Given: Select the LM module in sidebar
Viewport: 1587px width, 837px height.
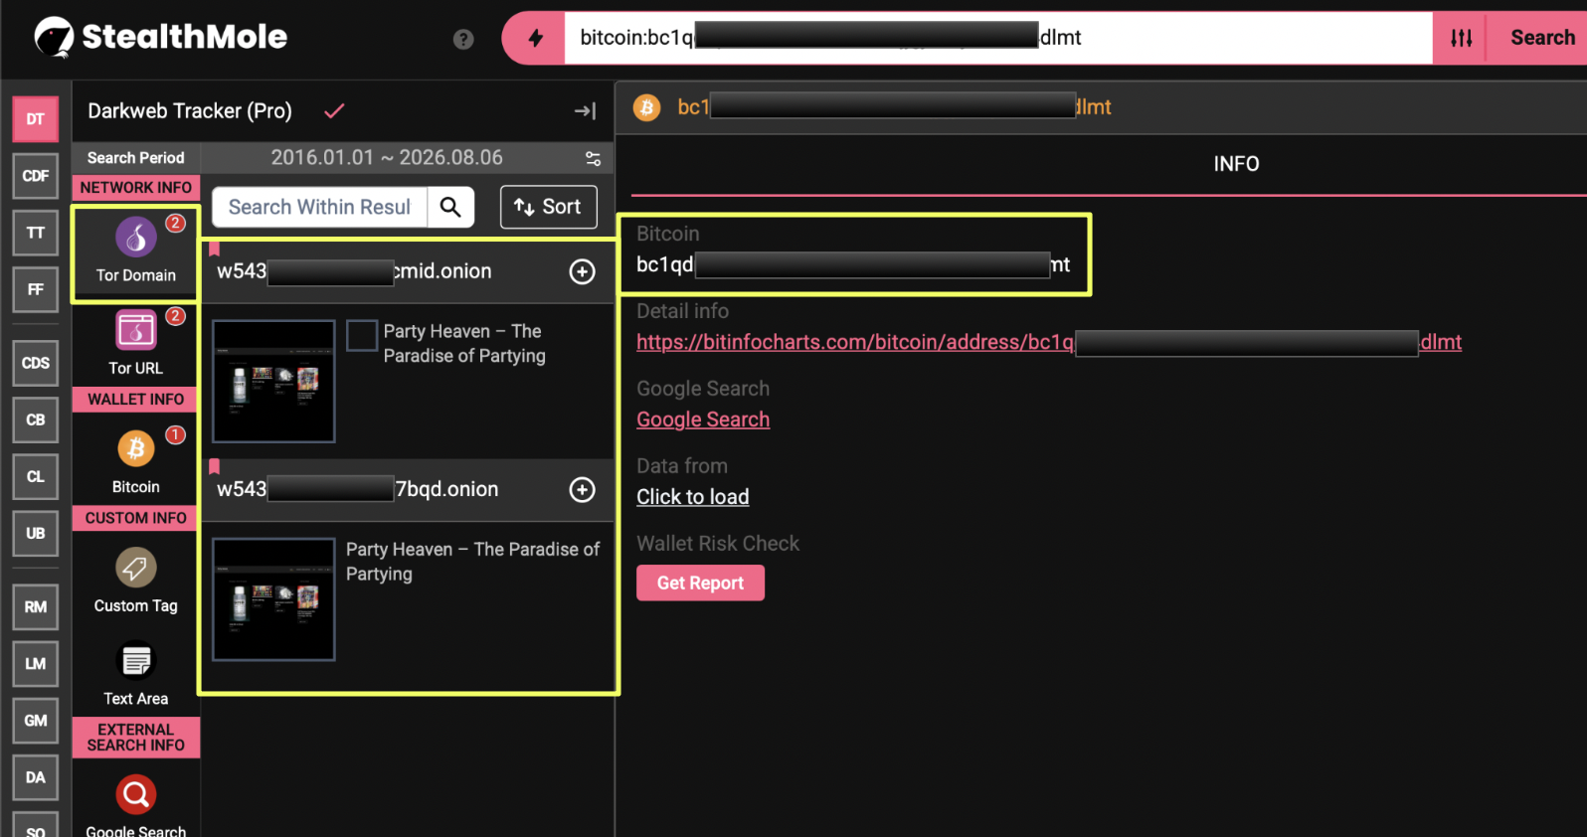Looking at the screenshot, I should pyautogui.click(x=36, y=663).
